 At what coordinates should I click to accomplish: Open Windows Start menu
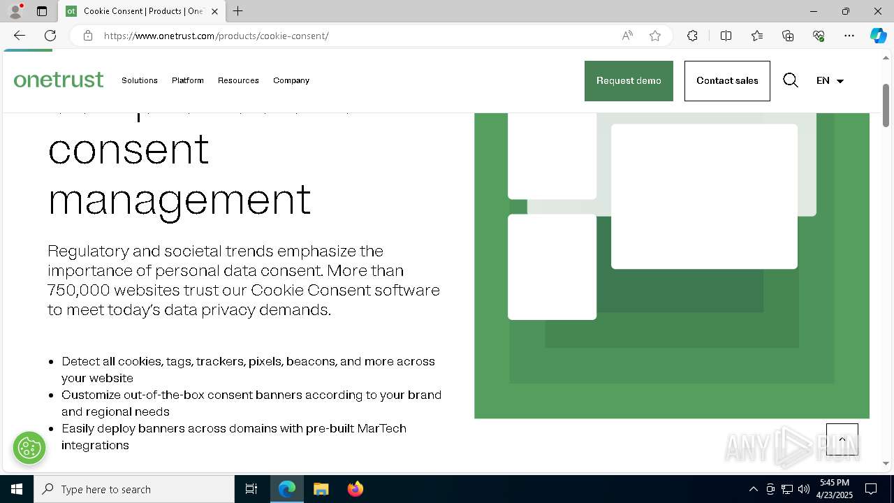click(17, 489)
